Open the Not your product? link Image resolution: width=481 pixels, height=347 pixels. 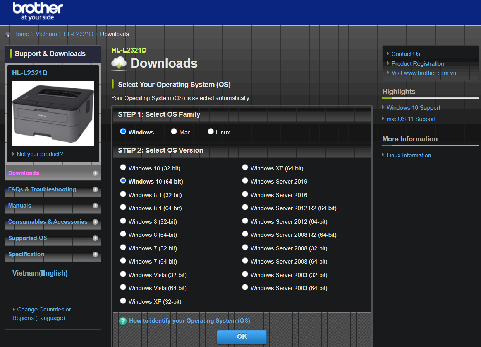click(x=40, y=154)
